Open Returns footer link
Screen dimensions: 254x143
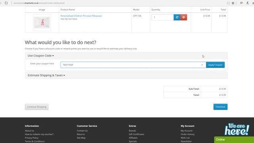coord(81,134)
